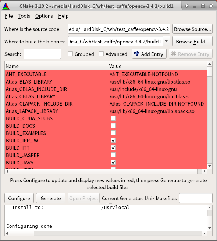Click the output log's scroll down arrow
This screenshot has height=241, width=217.
[x=210, y=228]
